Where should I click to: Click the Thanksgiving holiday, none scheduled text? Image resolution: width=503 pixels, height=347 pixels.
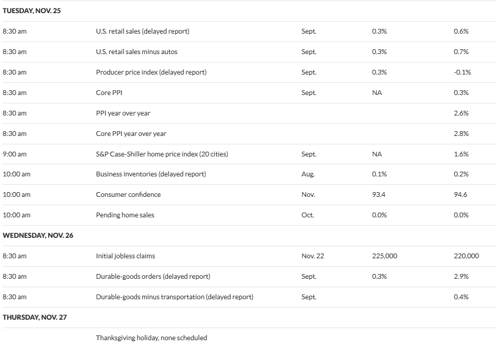pos(151,338)
